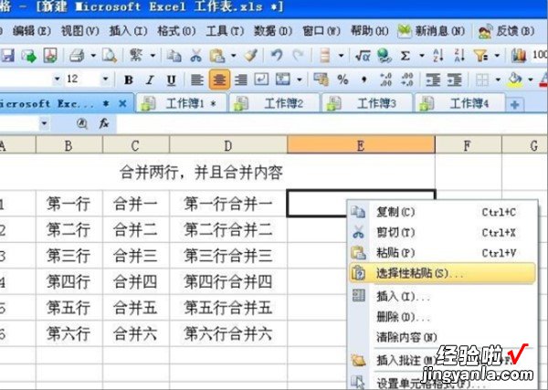Switch to 工作簿2 tab

coord(274,103)
